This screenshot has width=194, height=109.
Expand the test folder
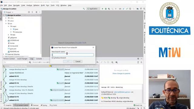(8, 35)
